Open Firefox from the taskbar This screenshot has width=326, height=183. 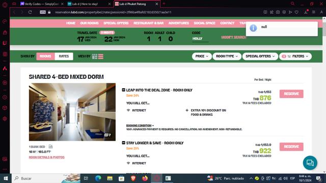point(145,178)
